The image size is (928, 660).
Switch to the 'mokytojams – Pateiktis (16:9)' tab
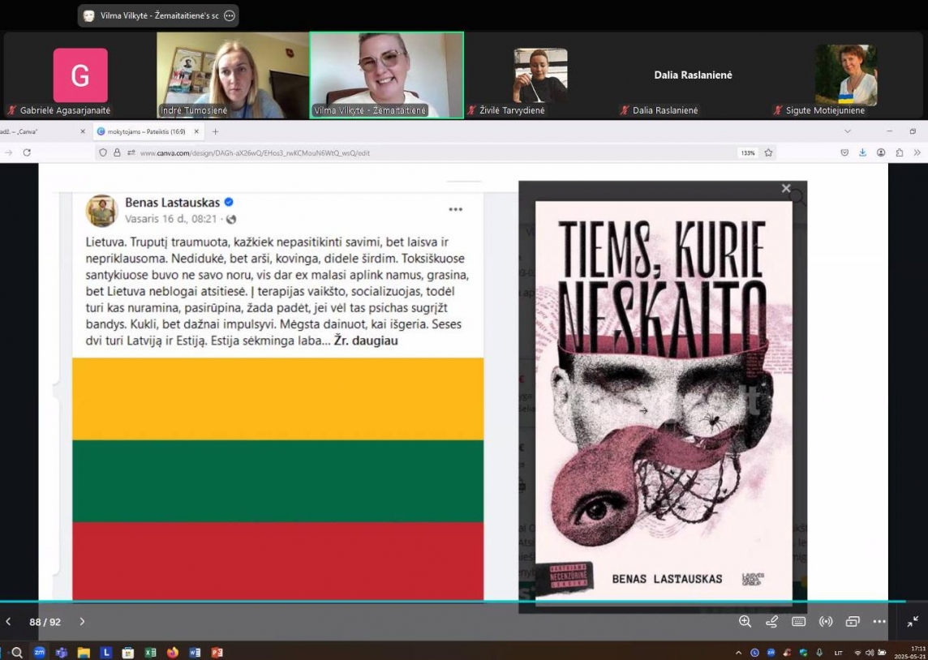(148, 131)
